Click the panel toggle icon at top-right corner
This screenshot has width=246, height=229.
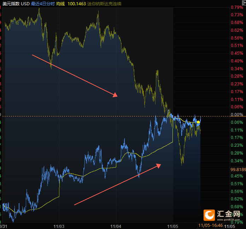tap(244, 3)
